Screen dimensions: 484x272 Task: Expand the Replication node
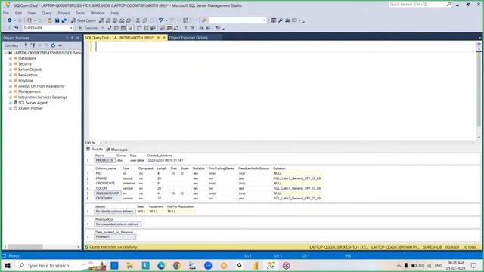tap(10, 75)
